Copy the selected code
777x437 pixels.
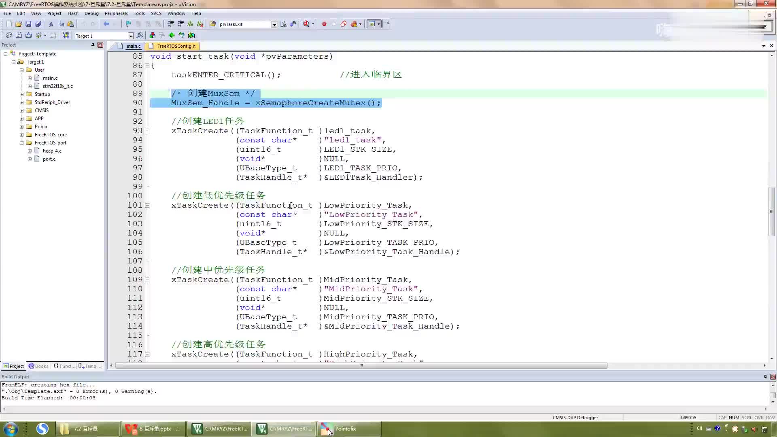[61, 24]
